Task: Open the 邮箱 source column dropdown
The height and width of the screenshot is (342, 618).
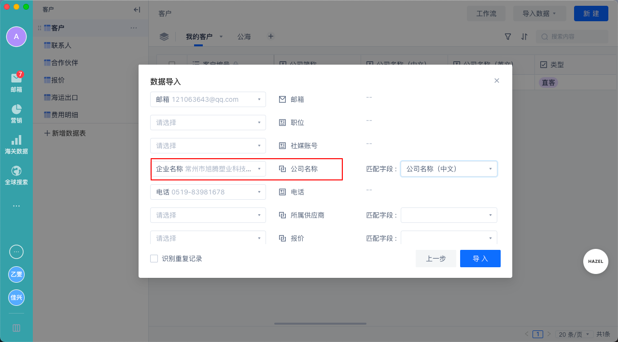Action: pyautogui.click(x=208, y=99)
